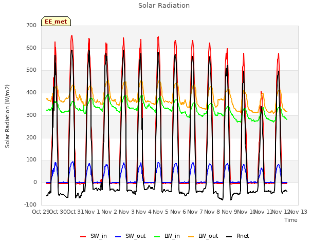
Task: Click the LW_out legend label
Action: tap(208, 236)
